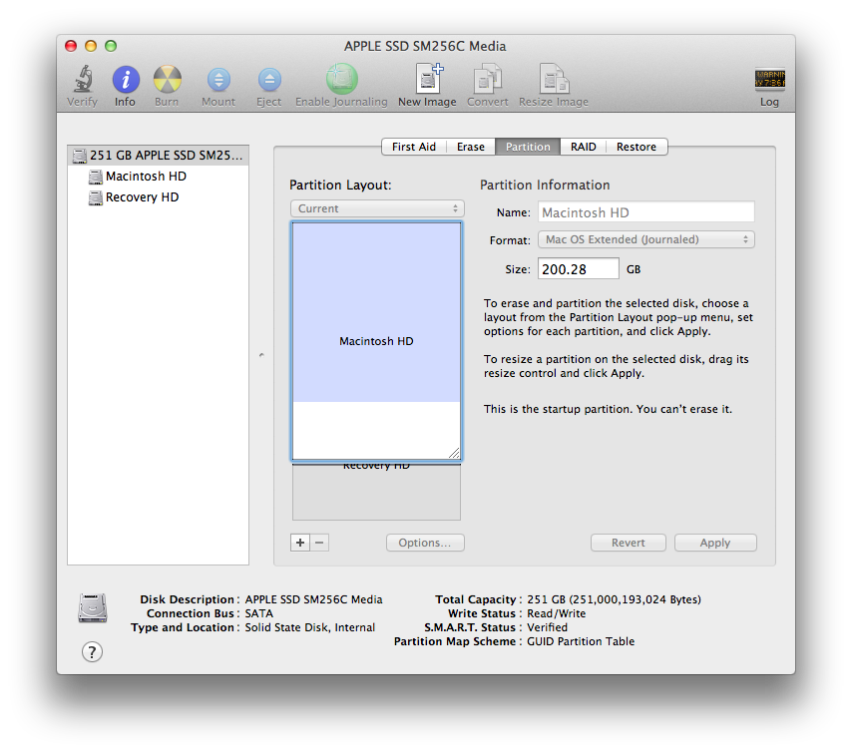
Task: Click the Convert toolbar icon
Action: pos(488,79)
